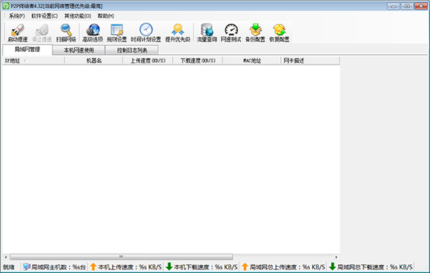Click orange arrow beside 局域网总上传速度
The height and width of the screenshot is (273, 430).
coord(245,266)
